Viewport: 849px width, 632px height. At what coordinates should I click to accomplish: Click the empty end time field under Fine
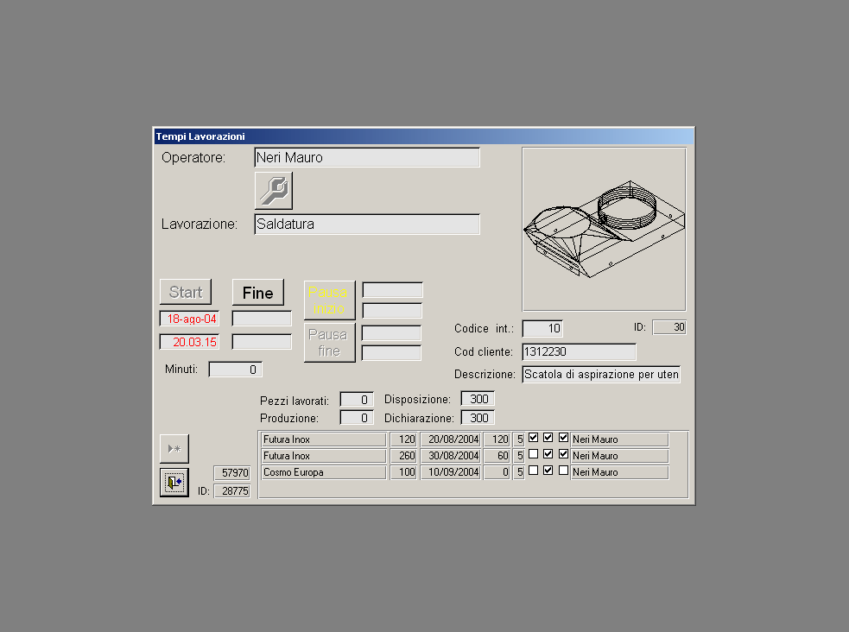point(262,342)
